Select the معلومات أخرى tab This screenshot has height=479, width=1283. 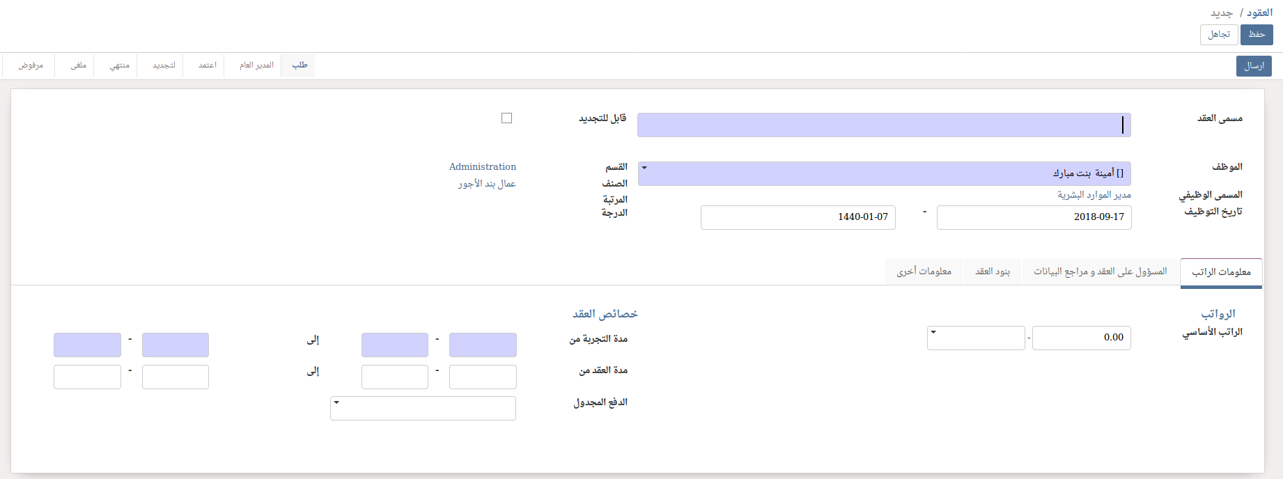click(x=924, y=272)
